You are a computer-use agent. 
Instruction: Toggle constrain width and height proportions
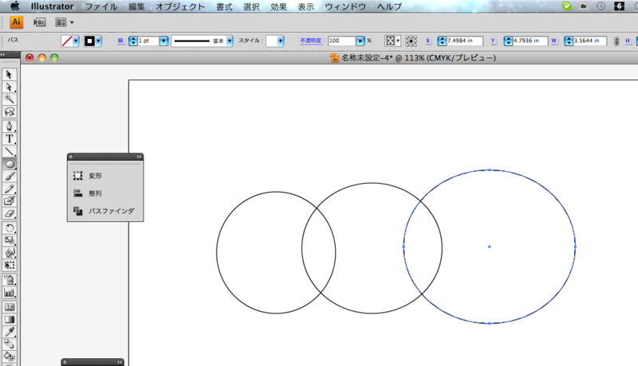[x=616, y=41]
